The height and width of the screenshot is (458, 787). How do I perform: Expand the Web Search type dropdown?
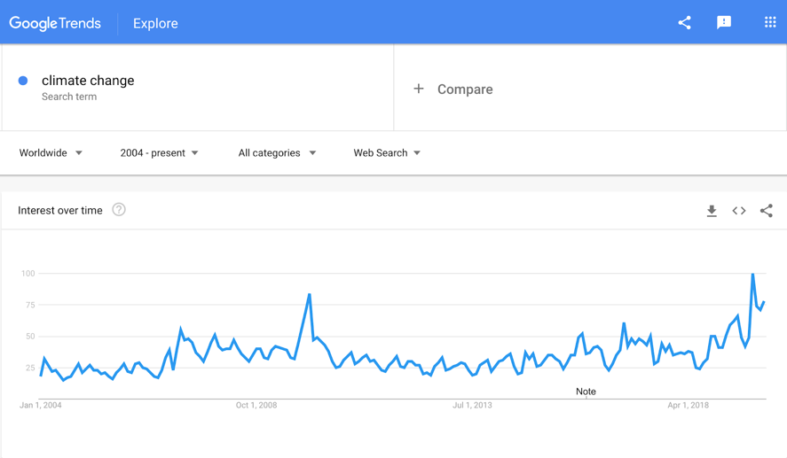tap(387, 153)
